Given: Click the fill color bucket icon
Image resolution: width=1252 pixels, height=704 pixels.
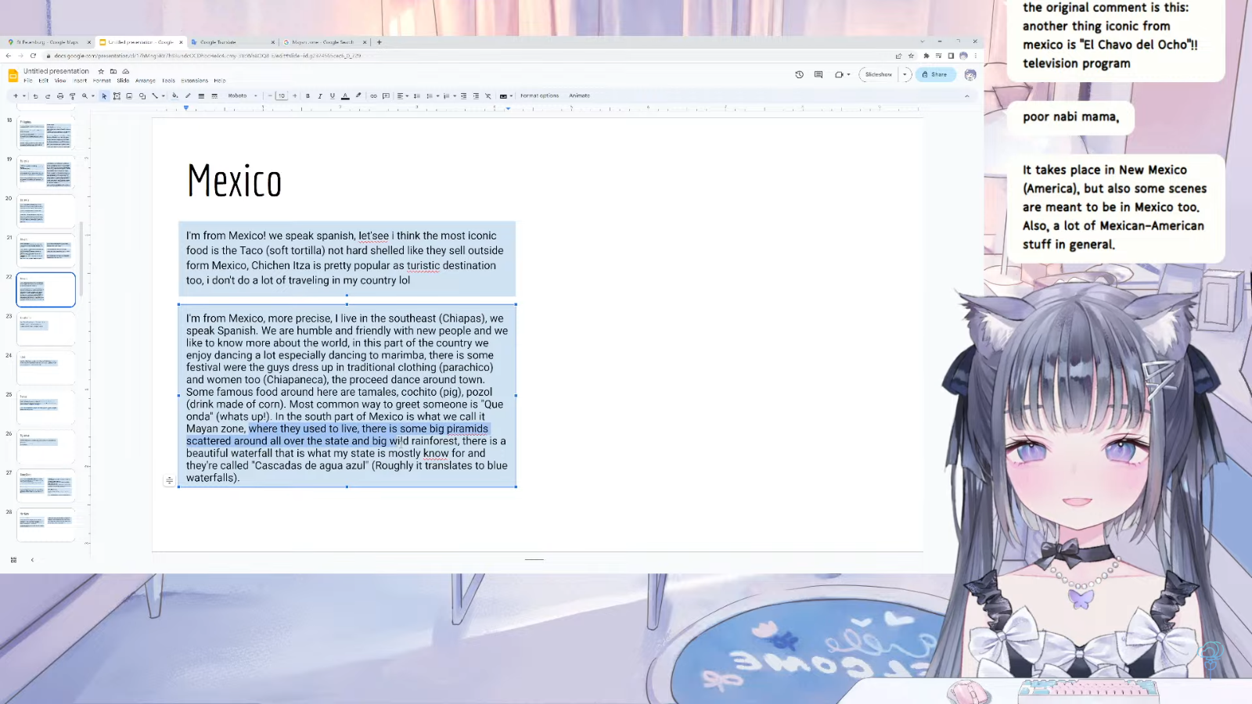Looking at the screenshot, I should (x=174, y=95).
